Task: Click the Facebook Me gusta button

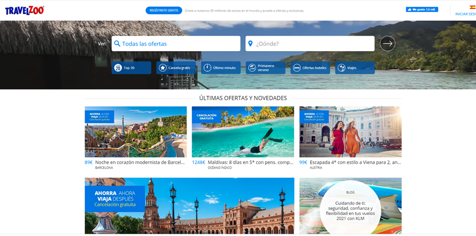Action: point(422,9)
